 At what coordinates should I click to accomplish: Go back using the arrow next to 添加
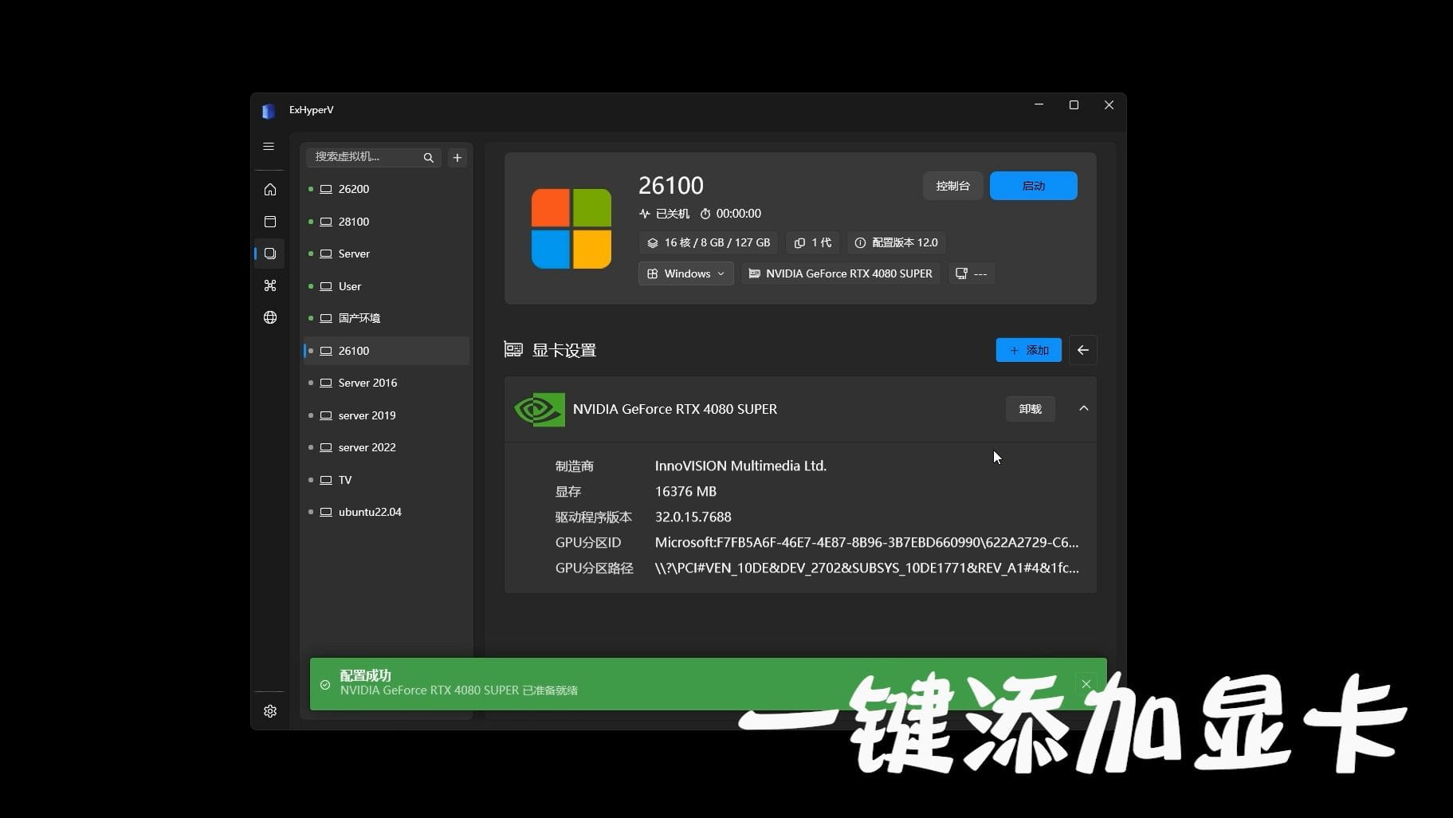1082,349
